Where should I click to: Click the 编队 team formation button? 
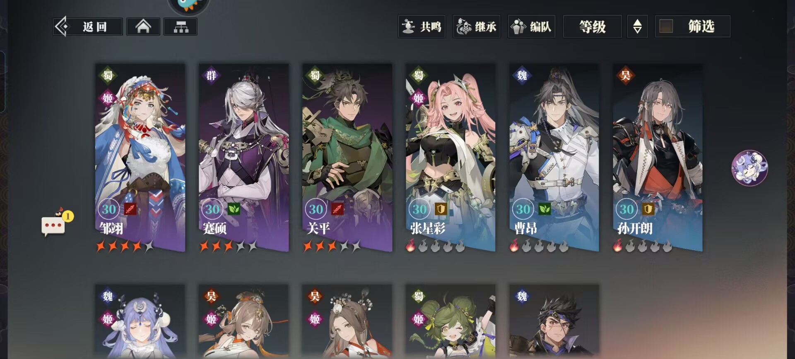(x=532, y=26)
